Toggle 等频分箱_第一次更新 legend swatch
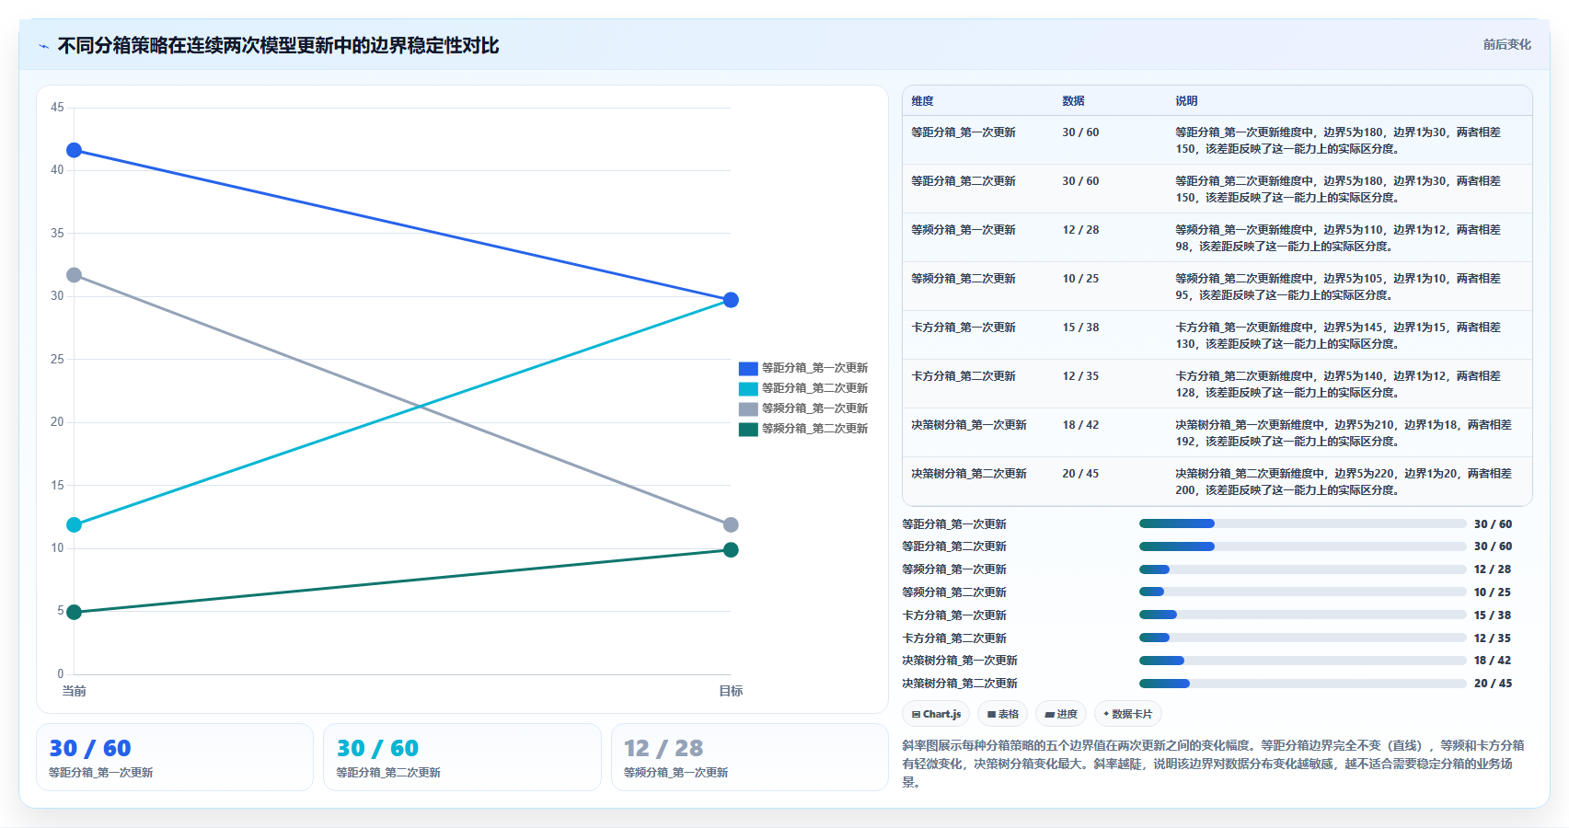 748,408
